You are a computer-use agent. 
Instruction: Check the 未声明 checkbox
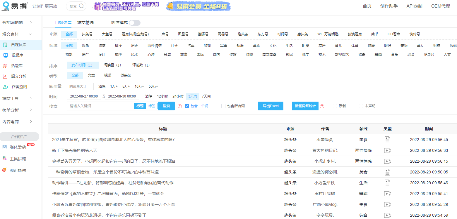[x=361, y=106]
